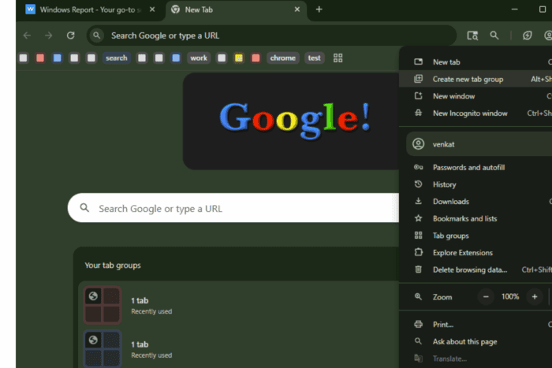The height and width of the screenshot is (368, 552).
Task: Focus the top address bar URL field
Action: pos(271,35)
